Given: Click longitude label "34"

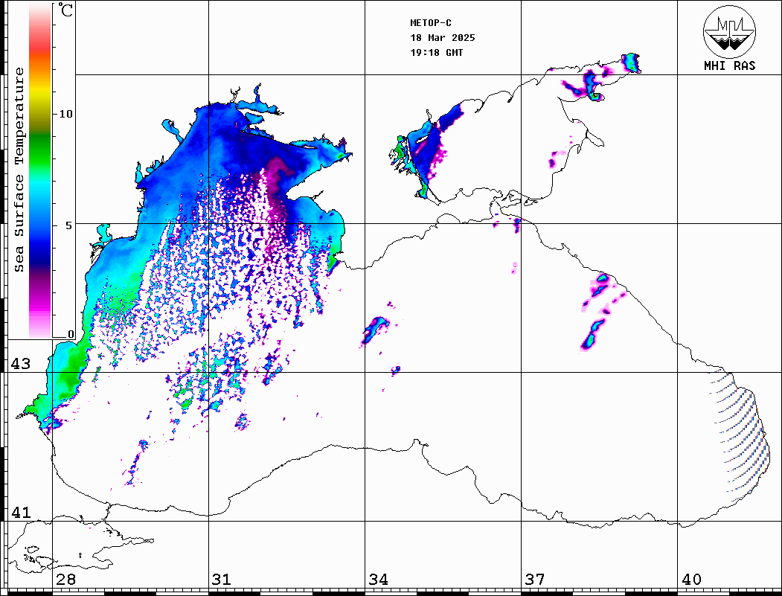Looking at the screenshot, I should tap(378, 579).
